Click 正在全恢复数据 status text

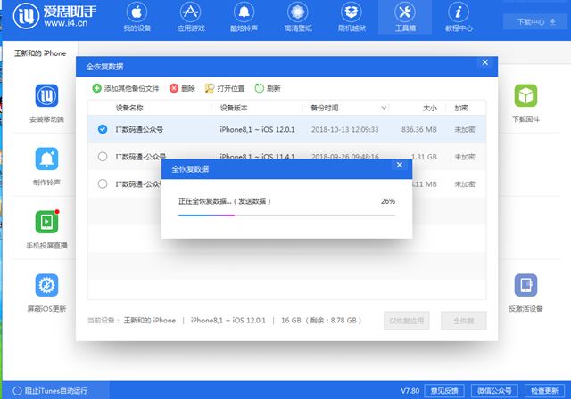(x=224, y=201)
